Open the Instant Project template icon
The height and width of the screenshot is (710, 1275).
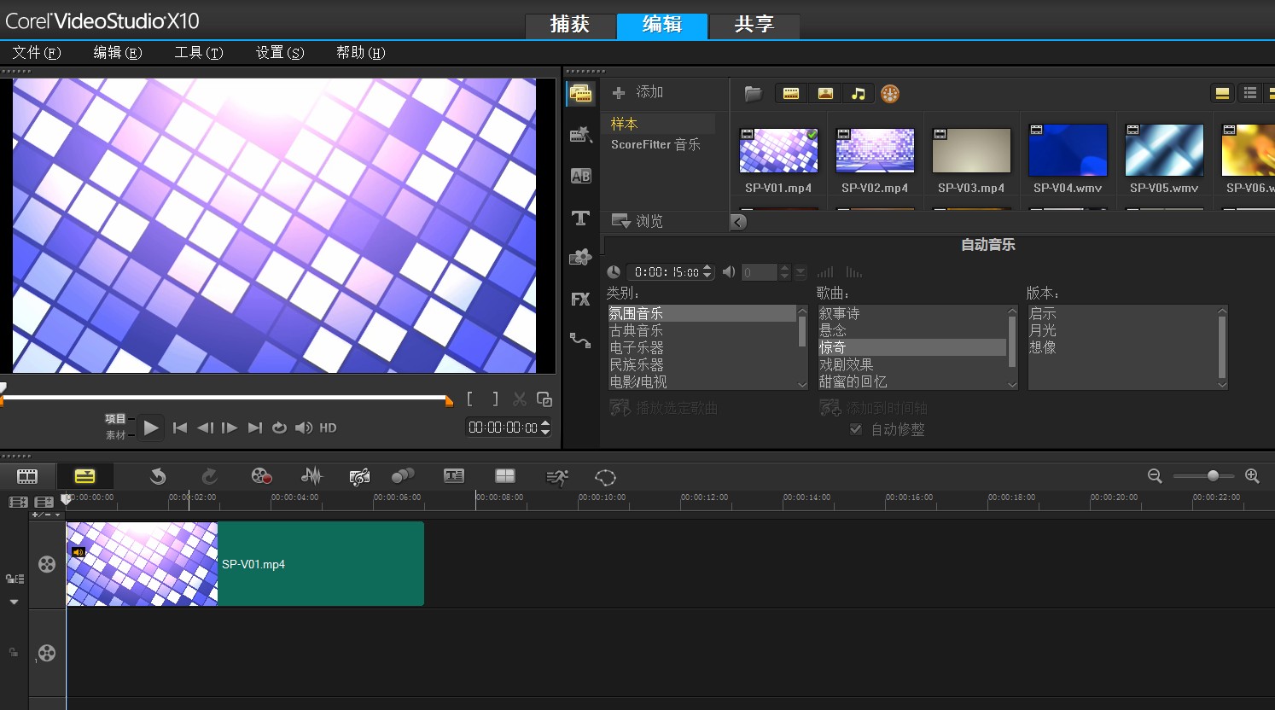pos(581,134)
